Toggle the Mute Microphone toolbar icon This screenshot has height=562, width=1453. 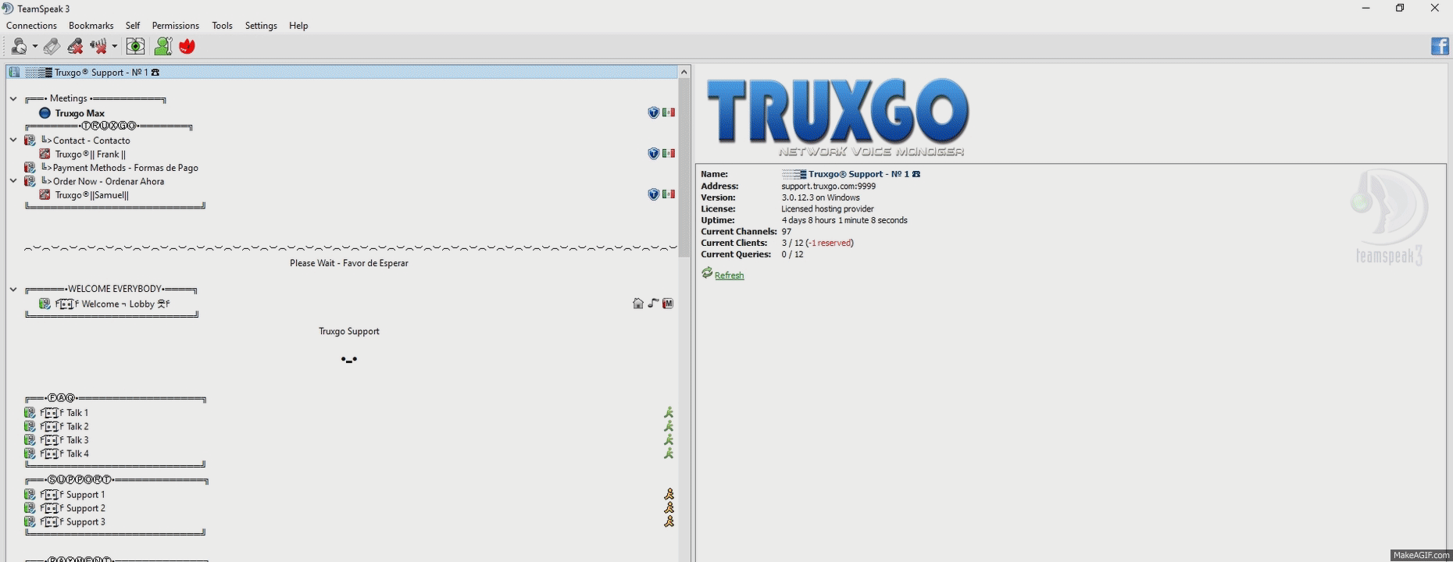(x=75, y=47)
